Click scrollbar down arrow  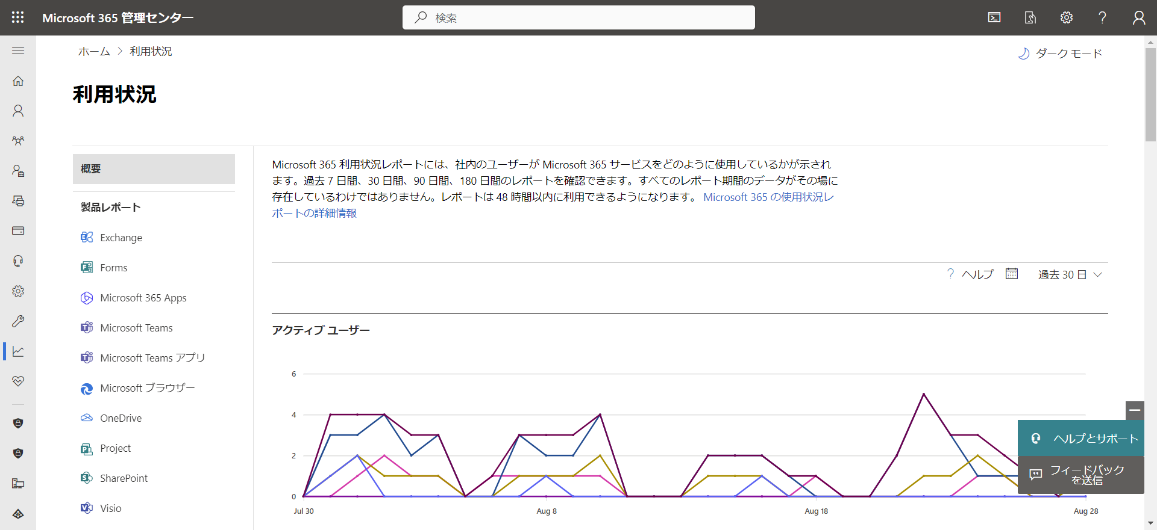point(1150,523)
